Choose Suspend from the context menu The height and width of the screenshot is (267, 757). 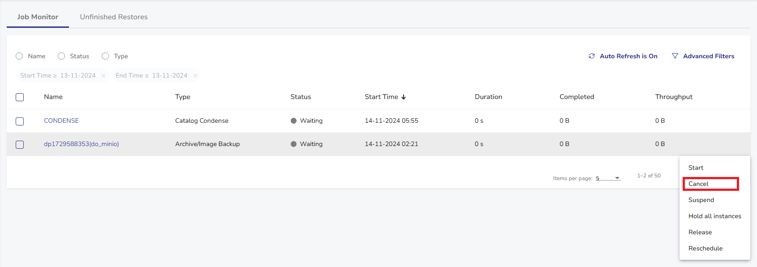[701, 200]
